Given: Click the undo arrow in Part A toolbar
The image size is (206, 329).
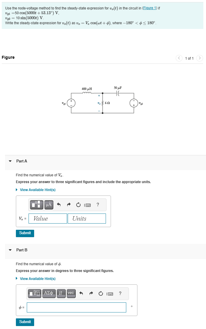Looking at the screenshot, I should pos(59,204).
